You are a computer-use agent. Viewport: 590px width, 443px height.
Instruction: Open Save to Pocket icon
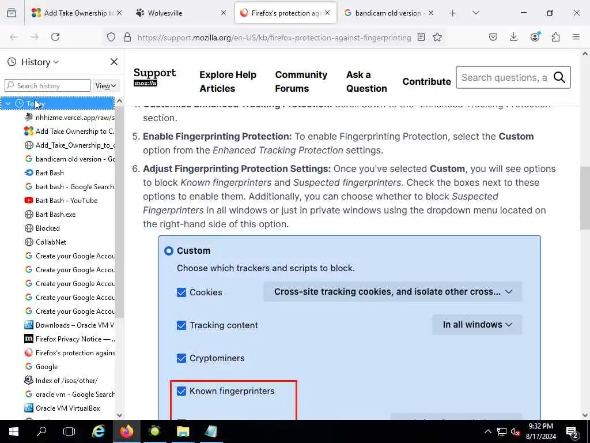(493, 37)
